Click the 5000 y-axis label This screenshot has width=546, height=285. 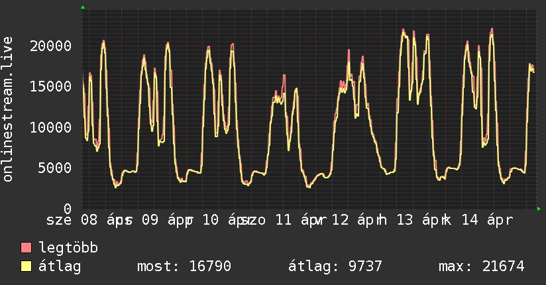[56, 168]
